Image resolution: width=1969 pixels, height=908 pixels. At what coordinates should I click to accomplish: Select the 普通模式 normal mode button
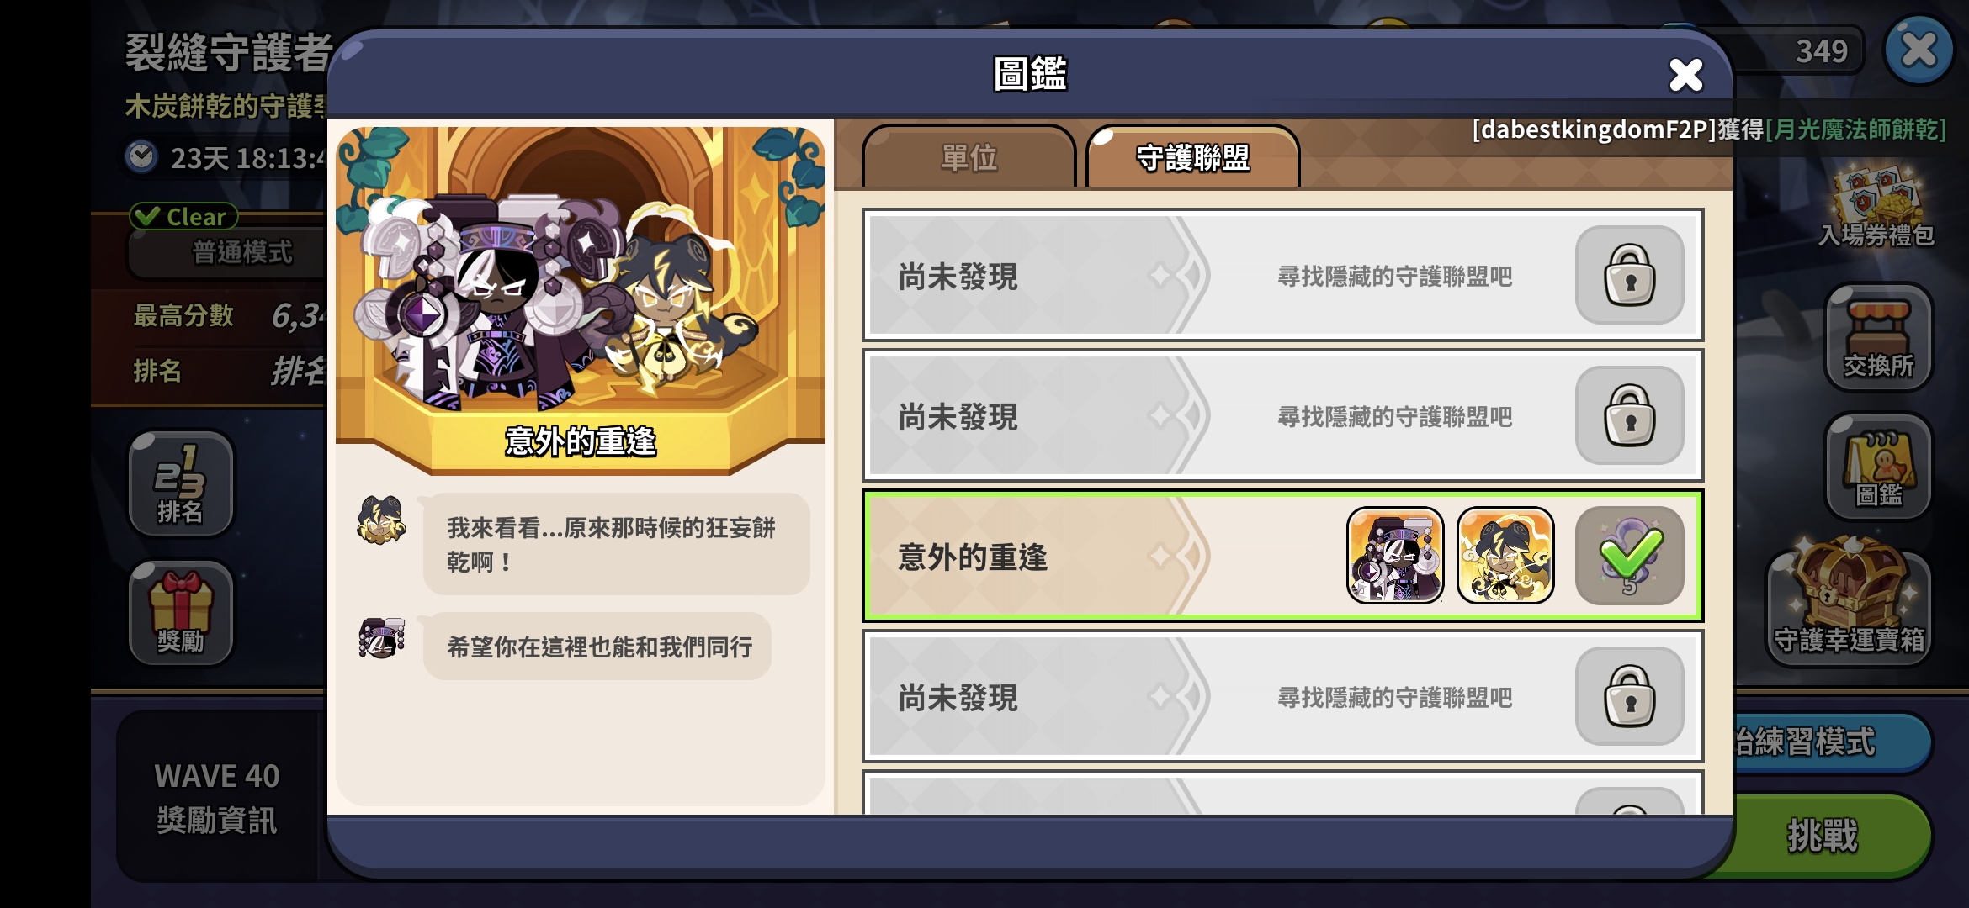pos(227,251)
